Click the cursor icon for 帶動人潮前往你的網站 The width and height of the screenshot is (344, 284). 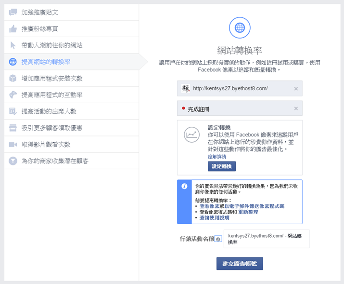(x=13, y=45)
